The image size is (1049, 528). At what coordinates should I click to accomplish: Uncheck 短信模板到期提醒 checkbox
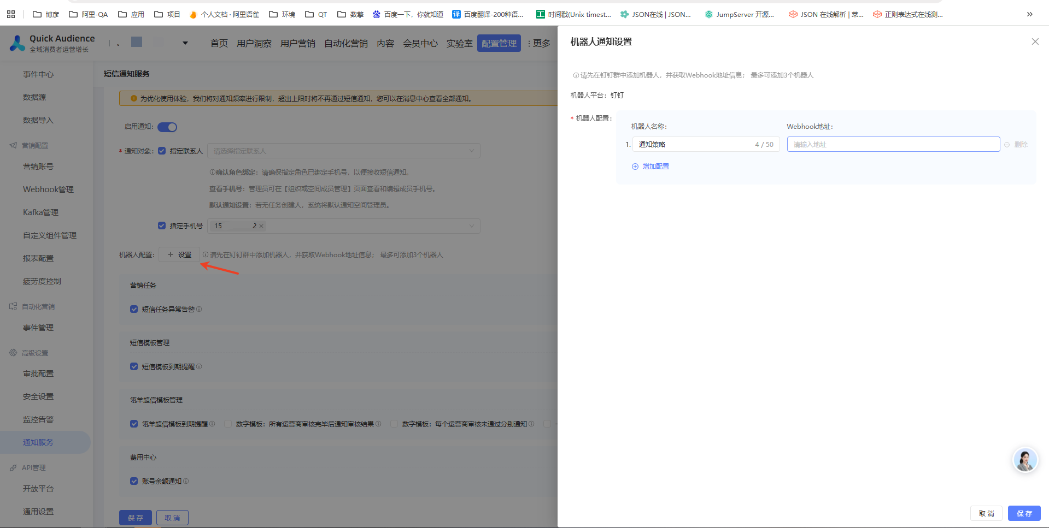coord(134,366)
